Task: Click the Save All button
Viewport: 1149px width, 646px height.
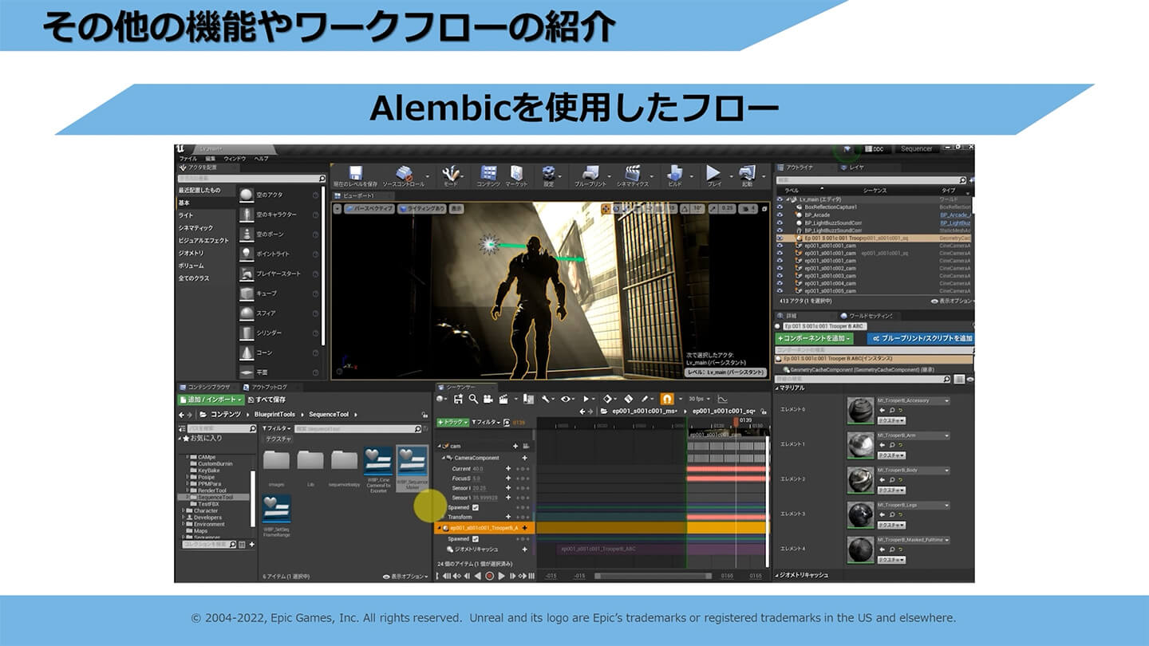Action: pyautogui.click(x=267, y=400)
